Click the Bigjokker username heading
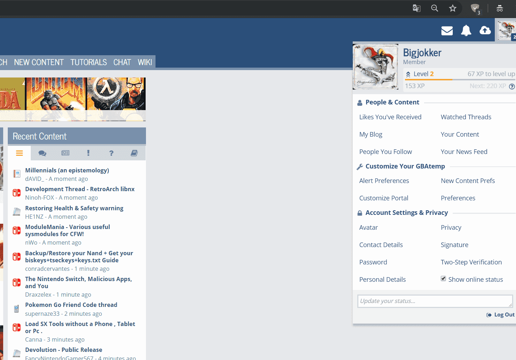The height and width of the screenshot is (360, 516). click(422, 53)
